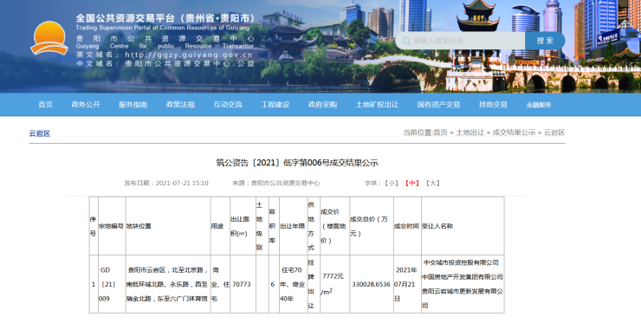Set font size to 中
Image resolution: width=641 pixels, height=323 pixels.
tap(411, 184)
